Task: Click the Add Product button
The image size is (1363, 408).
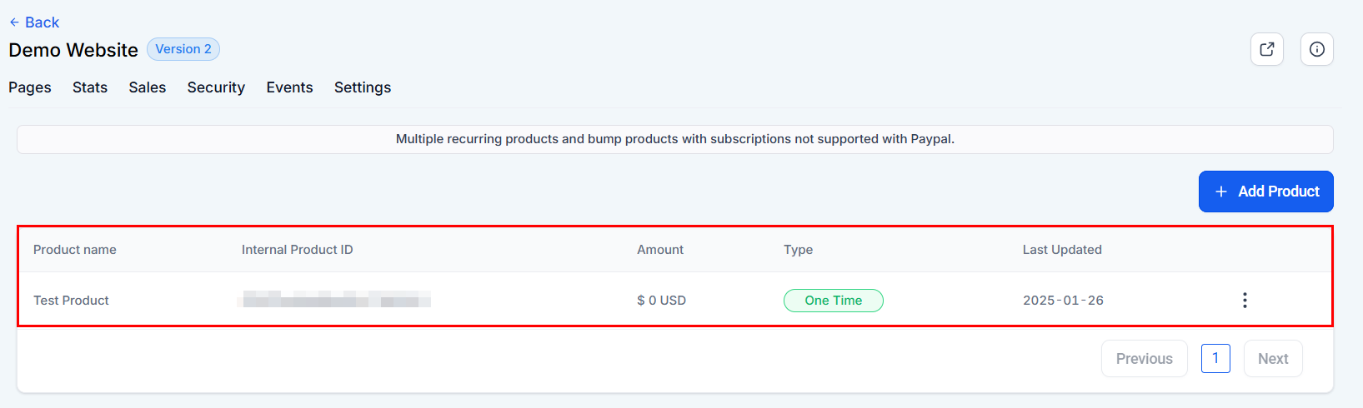Action: 1265,192
